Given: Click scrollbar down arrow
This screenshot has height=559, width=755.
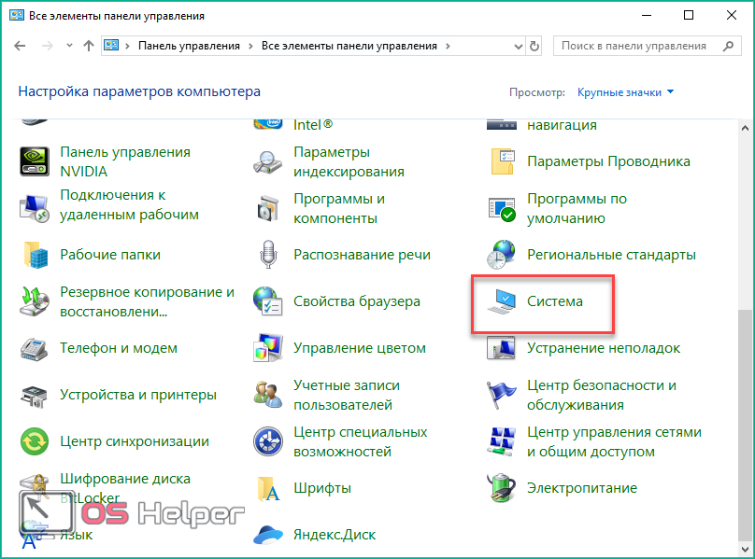Looking at the screenshot, I should click(x=745, y=549).
